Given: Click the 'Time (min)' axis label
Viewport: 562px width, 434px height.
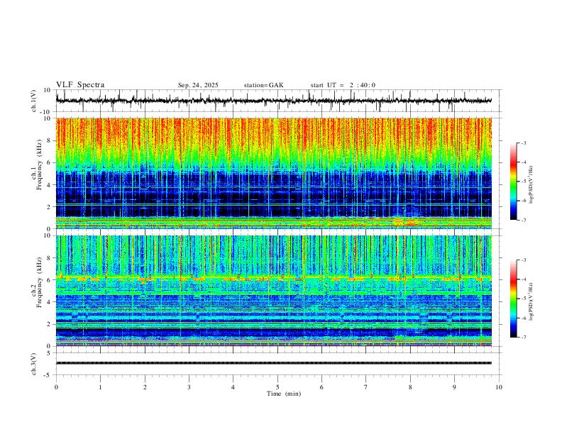Looking at the screenshot, I should point(284,394).
